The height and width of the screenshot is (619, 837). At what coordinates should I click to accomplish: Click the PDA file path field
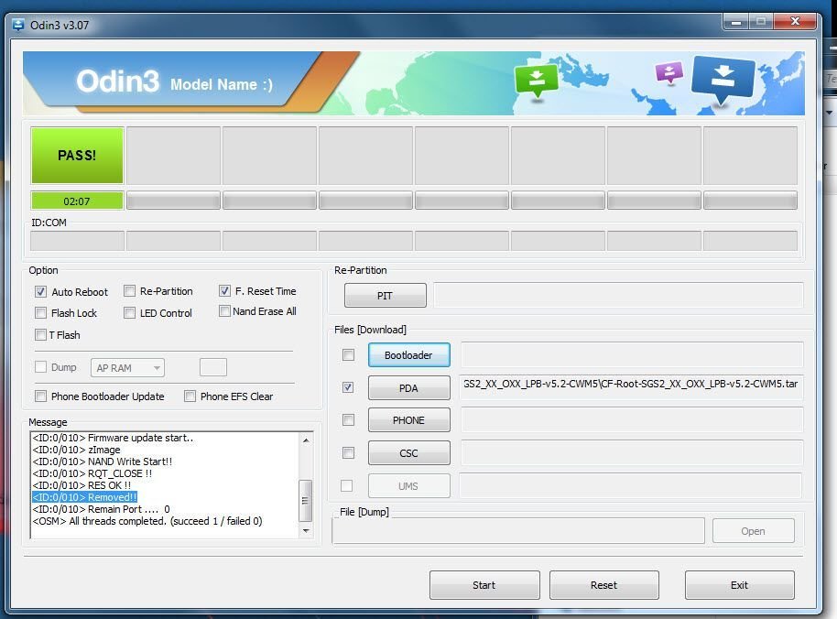tap(630, 387)
